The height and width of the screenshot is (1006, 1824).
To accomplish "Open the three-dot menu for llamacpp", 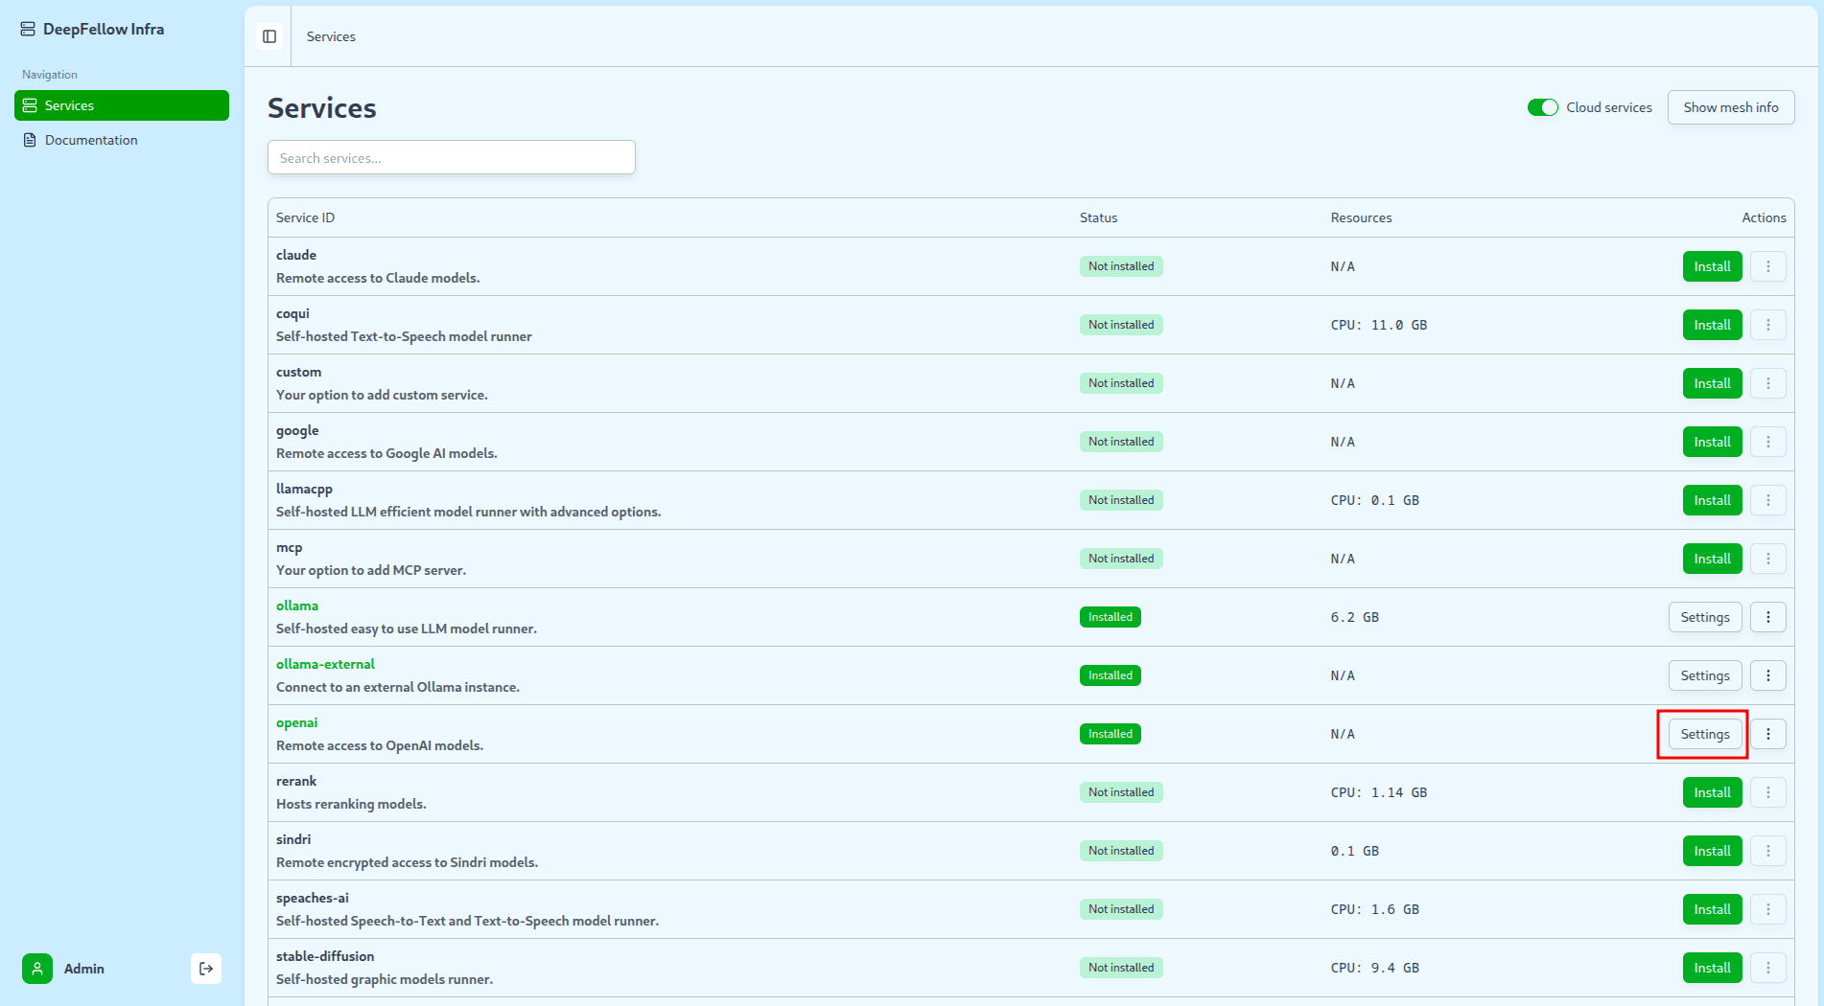I will 1768,500.
